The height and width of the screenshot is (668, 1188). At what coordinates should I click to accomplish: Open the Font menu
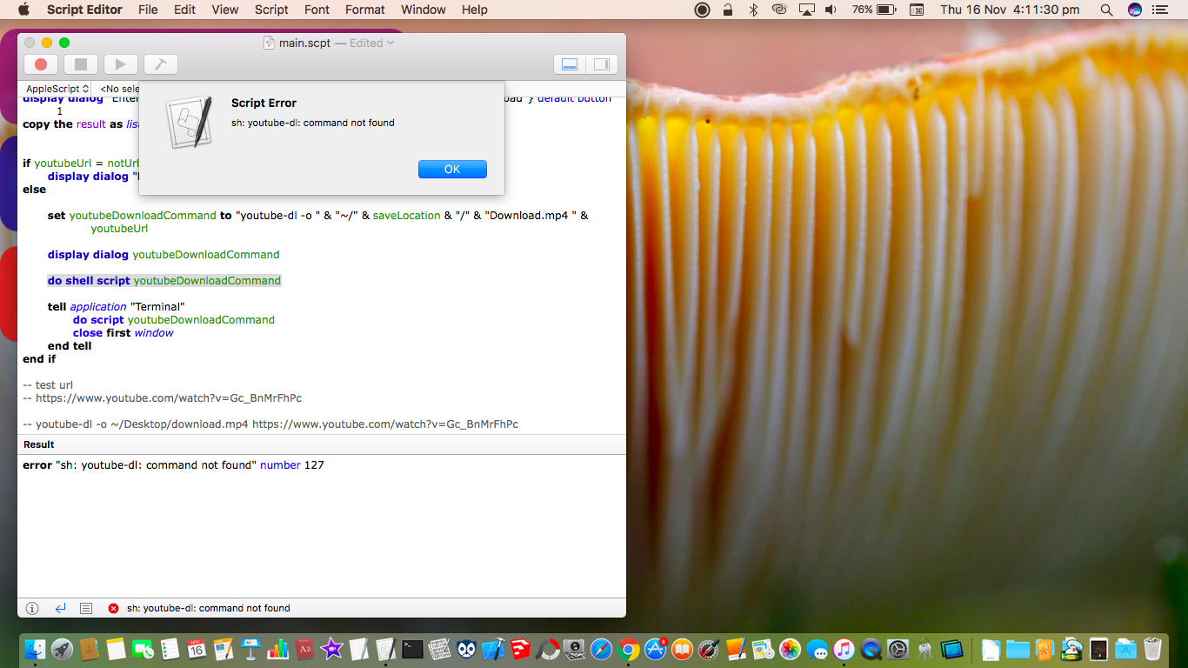(x=317, y=10)
